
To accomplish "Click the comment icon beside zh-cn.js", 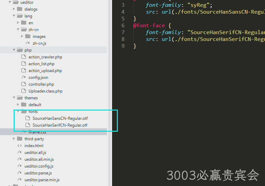I will coord(28,43).
